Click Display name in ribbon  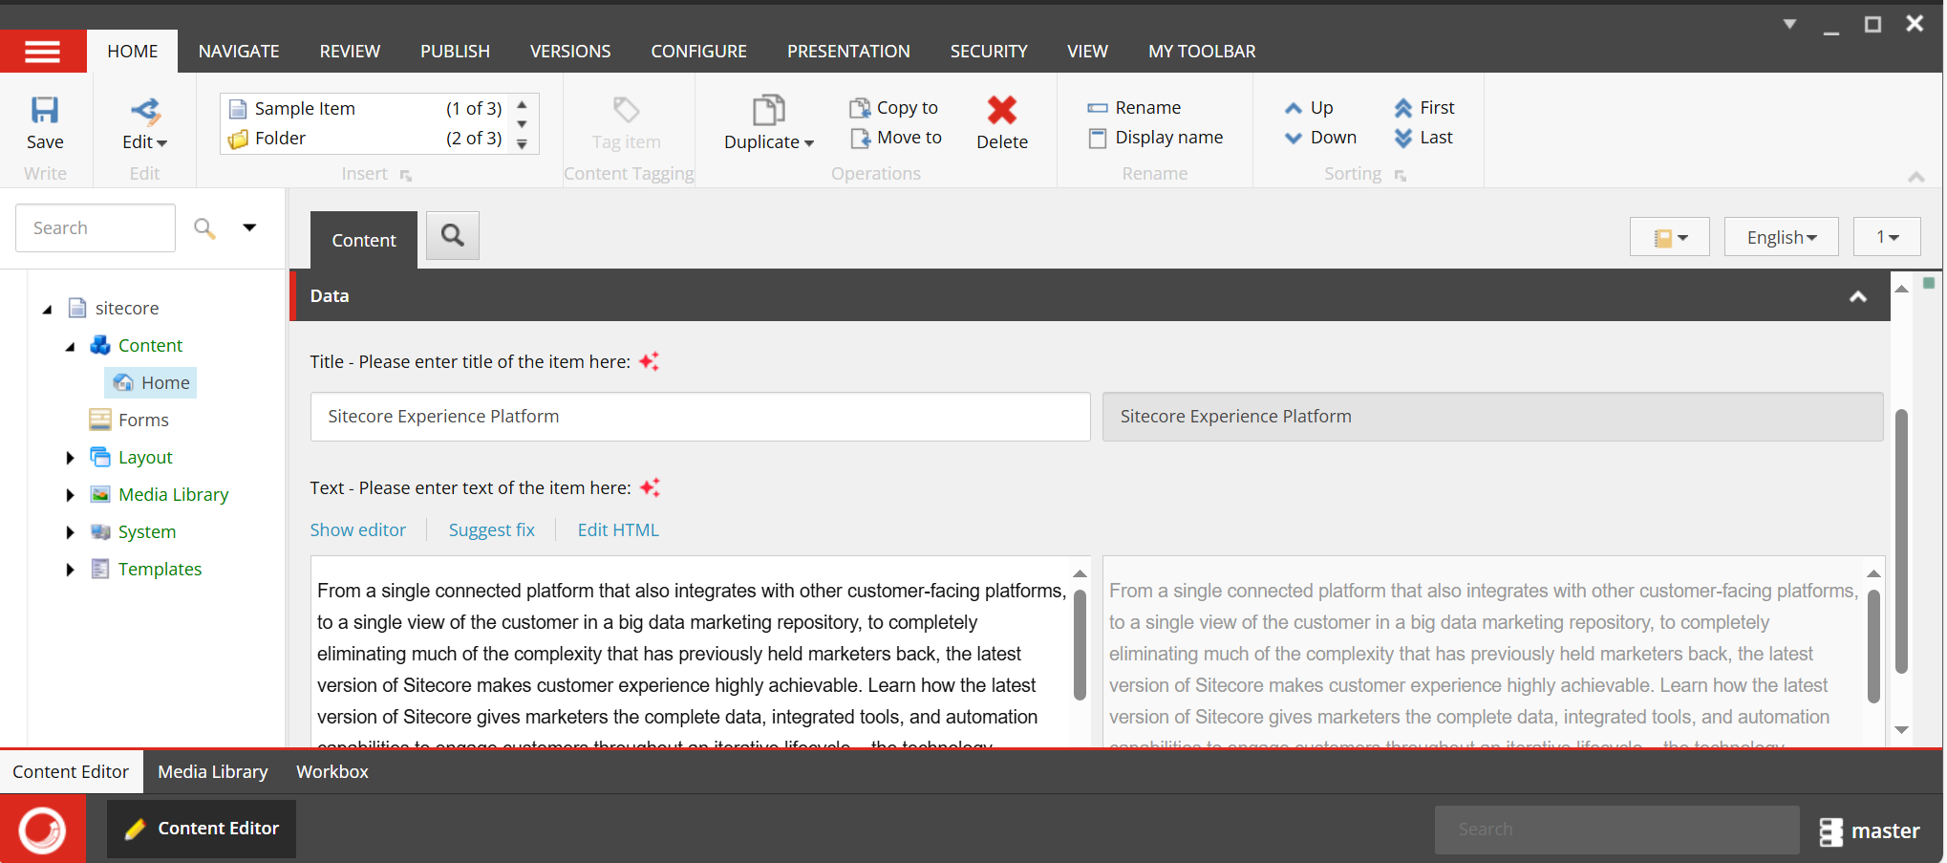click(1155, 138)
